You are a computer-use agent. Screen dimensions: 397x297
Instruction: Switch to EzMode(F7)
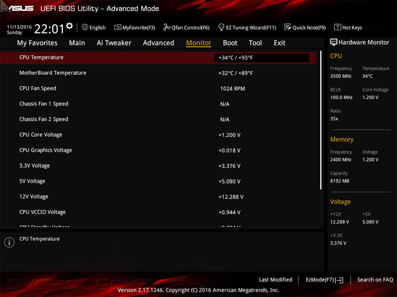324,280
